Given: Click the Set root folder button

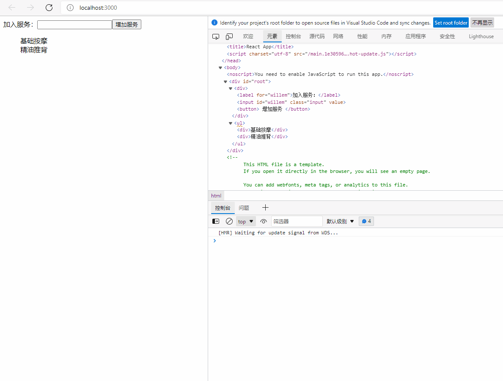Looking at the screenshot, I should 451,23.
